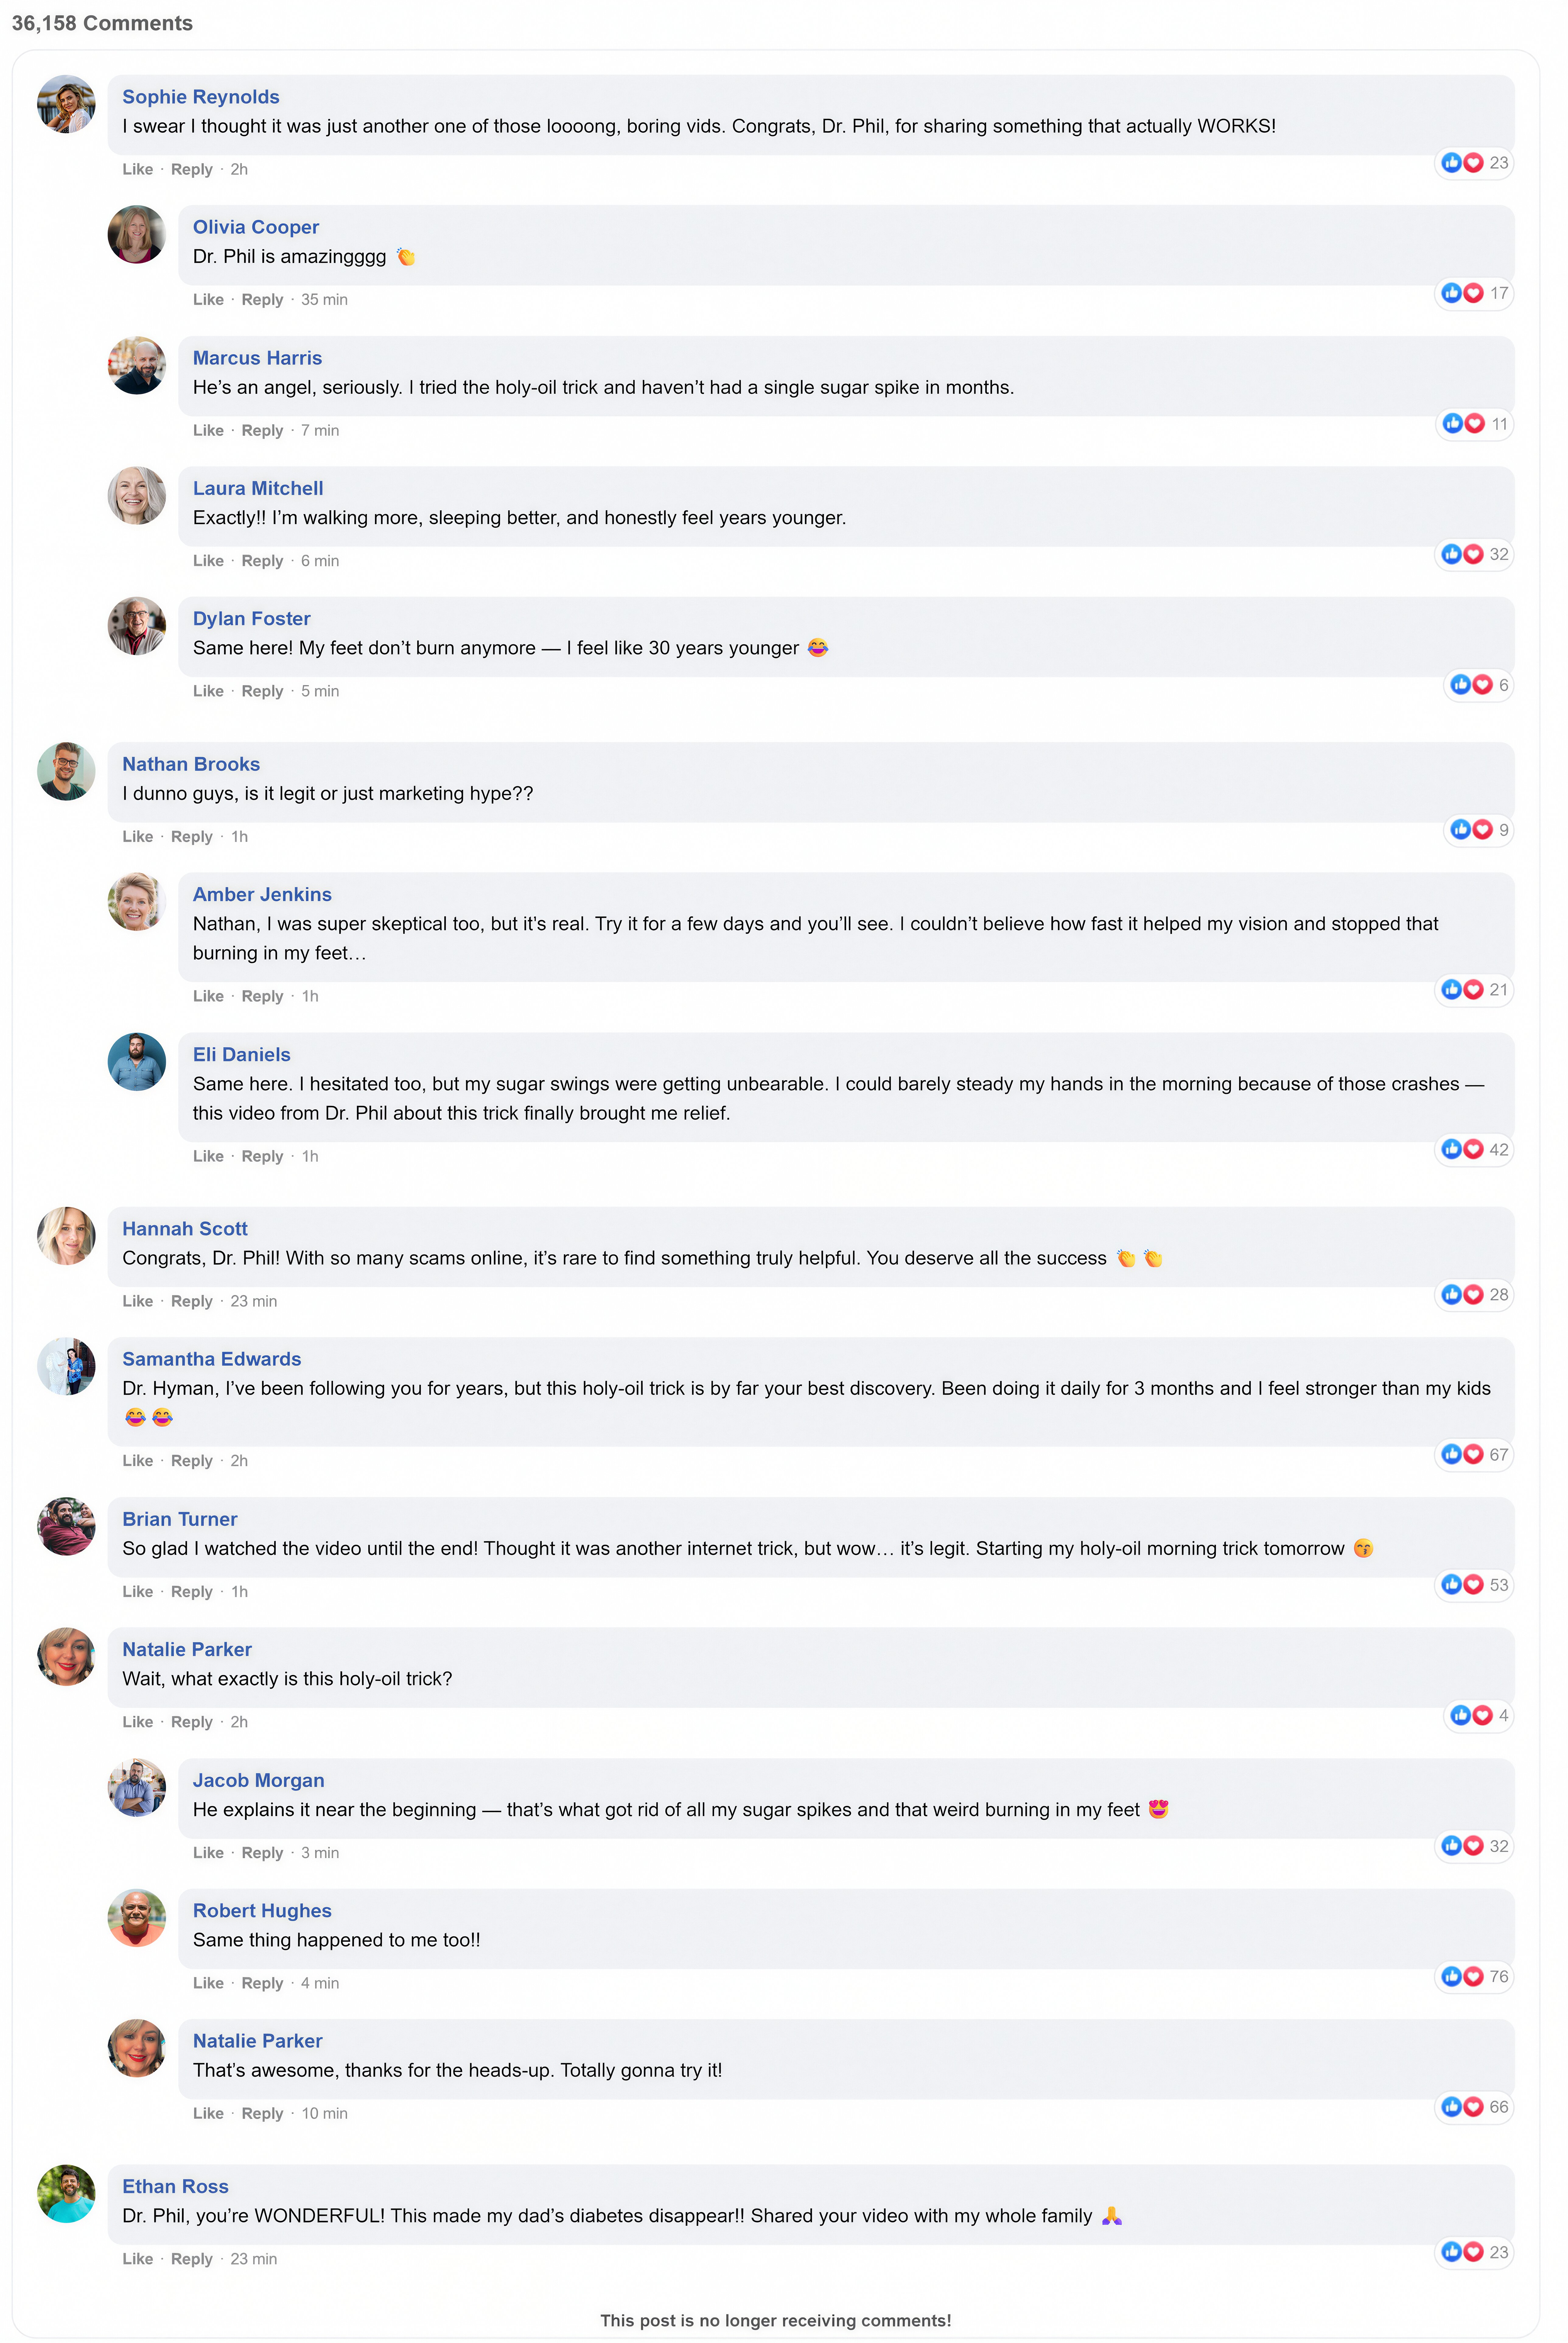Open Hannah Scott's profile picture
This screenshot has height=2343, width=1568.
[66, 1236]
